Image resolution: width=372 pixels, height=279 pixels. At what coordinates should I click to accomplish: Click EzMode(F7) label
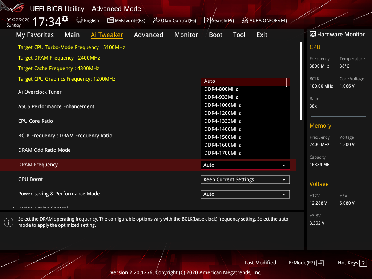click(x=302, y=263)
